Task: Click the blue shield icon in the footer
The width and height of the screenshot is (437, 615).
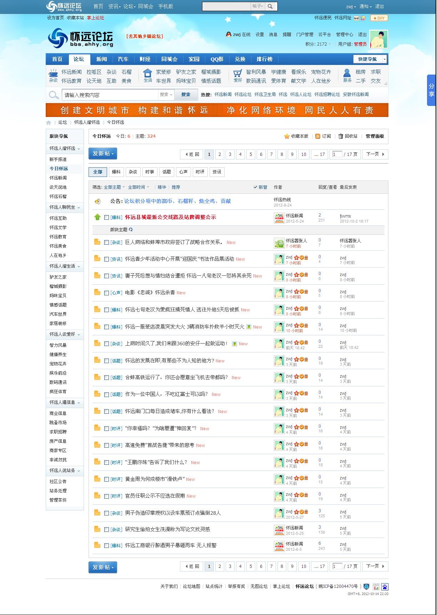Action: [x=366, y=586]
